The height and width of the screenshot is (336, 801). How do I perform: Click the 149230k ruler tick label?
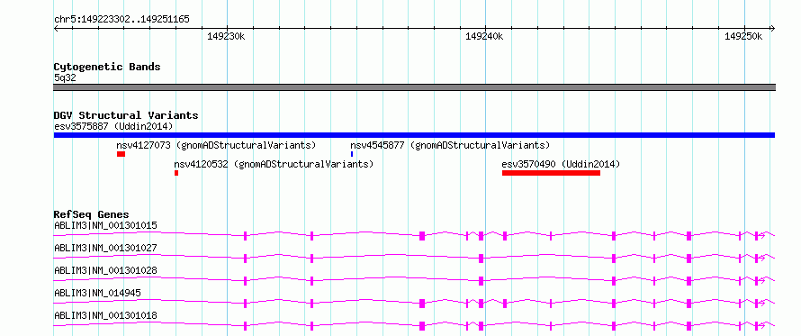(226, 36)
